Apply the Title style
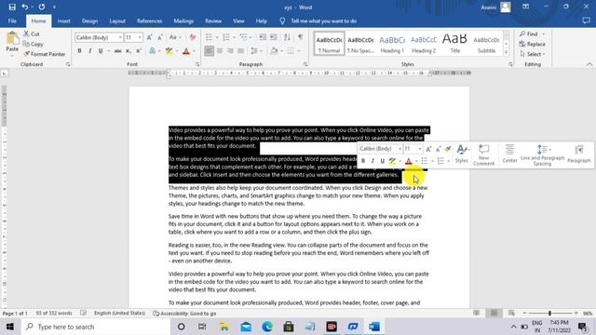Image resolution: width=596 pixels, height=335 pixels. pyautogui.click(x=455, y=44)
